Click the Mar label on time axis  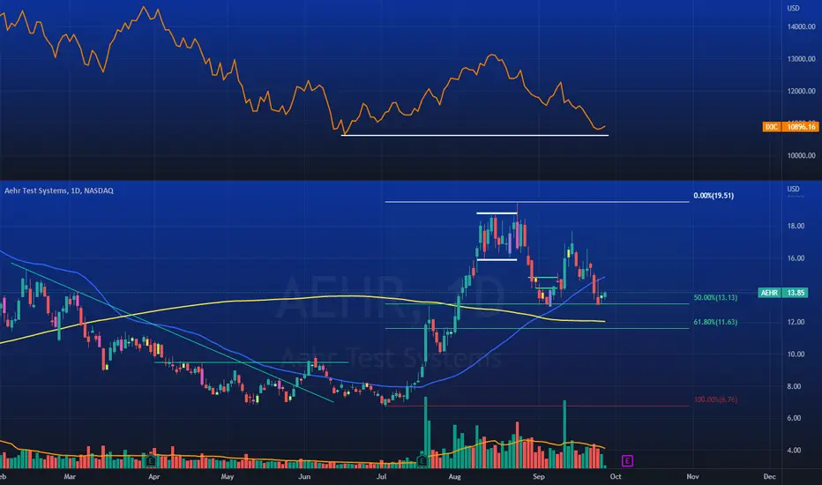[x=70, y=476]
